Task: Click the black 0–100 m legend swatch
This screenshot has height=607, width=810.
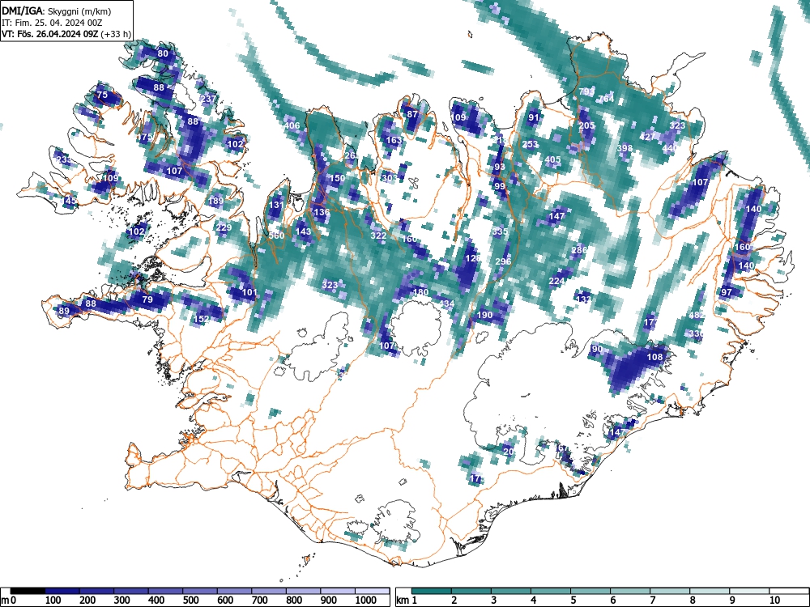Action: pyautogui.click(x=28, y=591)
